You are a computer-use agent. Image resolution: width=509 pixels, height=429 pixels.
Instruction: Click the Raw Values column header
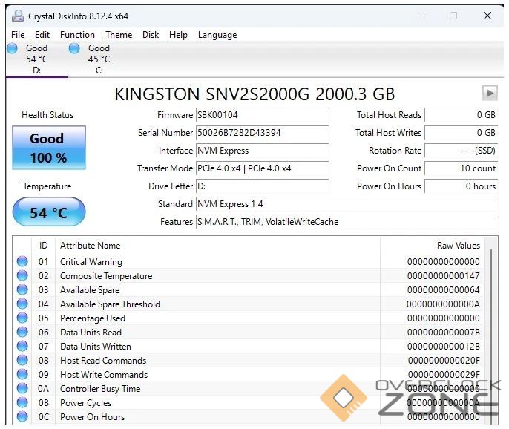(x=432, y=246)
